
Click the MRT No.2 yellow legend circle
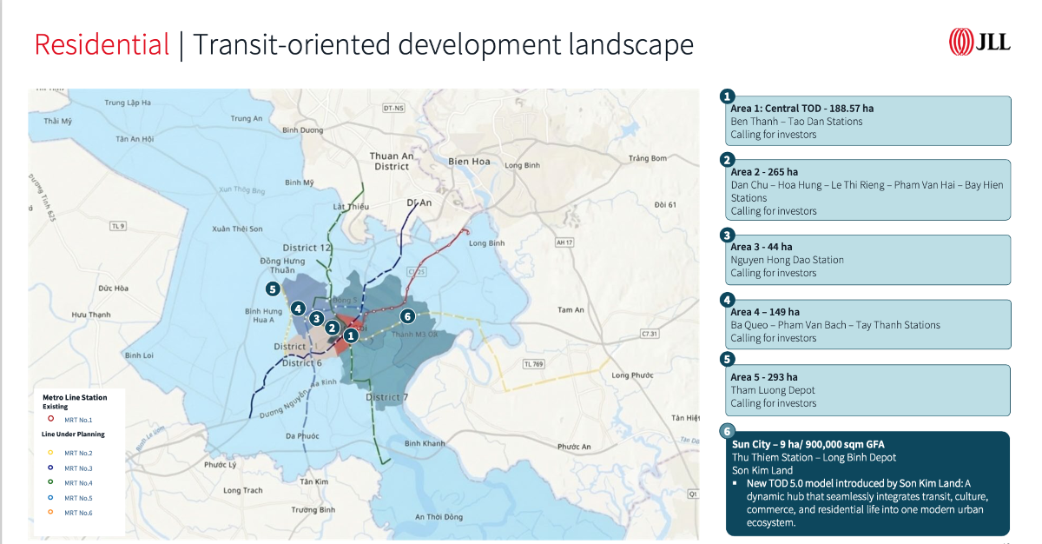click(x=51, y=453)
